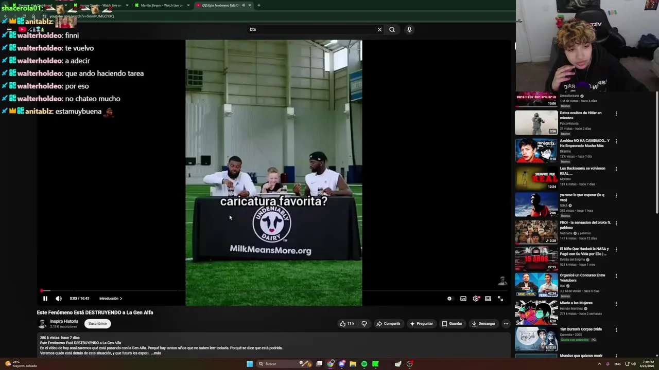
Task: Expand the Introducción chapter list
Action: point(111,299)
